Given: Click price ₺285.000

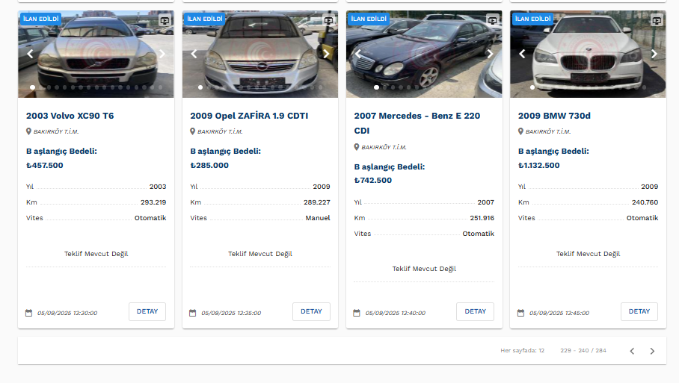Looking at the screenshot, I should click(x=209, y=165).
